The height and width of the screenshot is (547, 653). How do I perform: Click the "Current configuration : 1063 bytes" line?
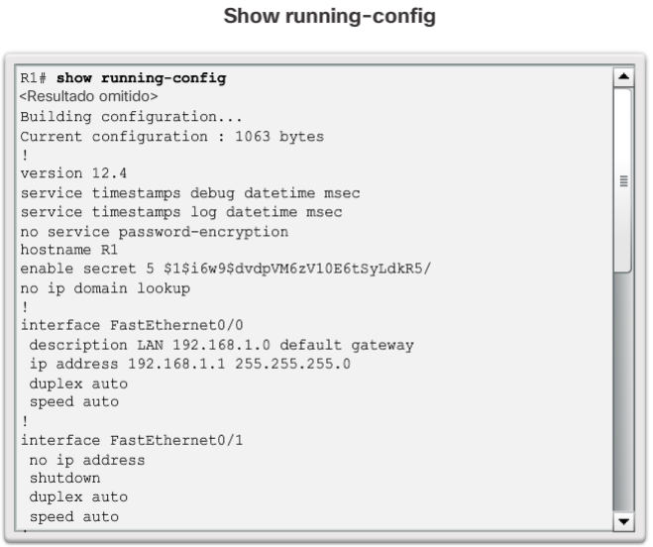[x=171, y=136]
